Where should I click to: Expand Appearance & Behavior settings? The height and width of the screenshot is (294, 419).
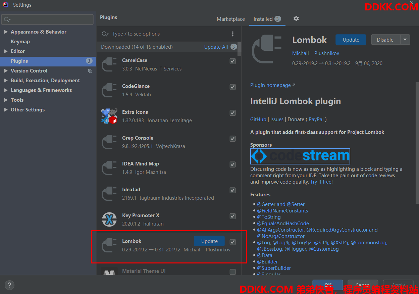6,32
